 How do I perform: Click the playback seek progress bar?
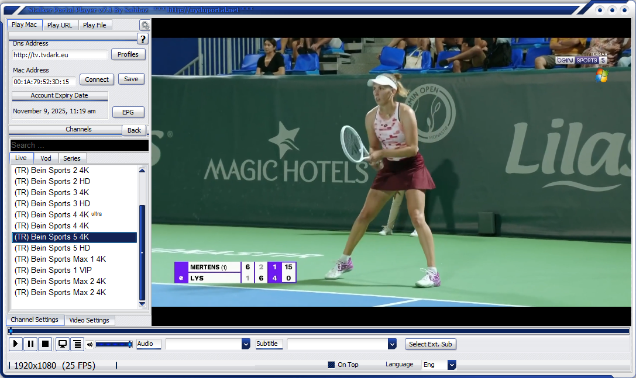coord(319,331)
